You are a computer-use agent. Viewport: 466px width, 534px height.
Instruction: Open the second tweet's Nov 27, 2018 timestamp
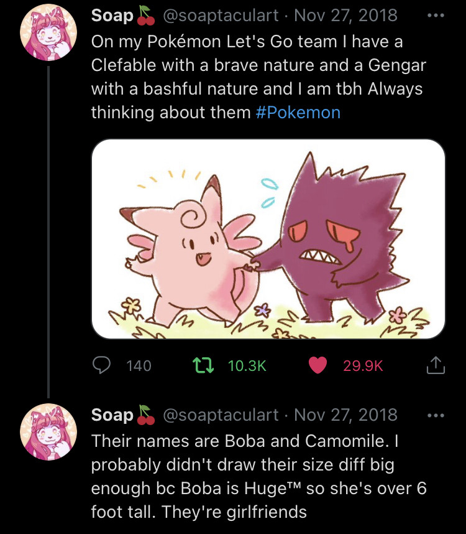click(x=345, y=415)
